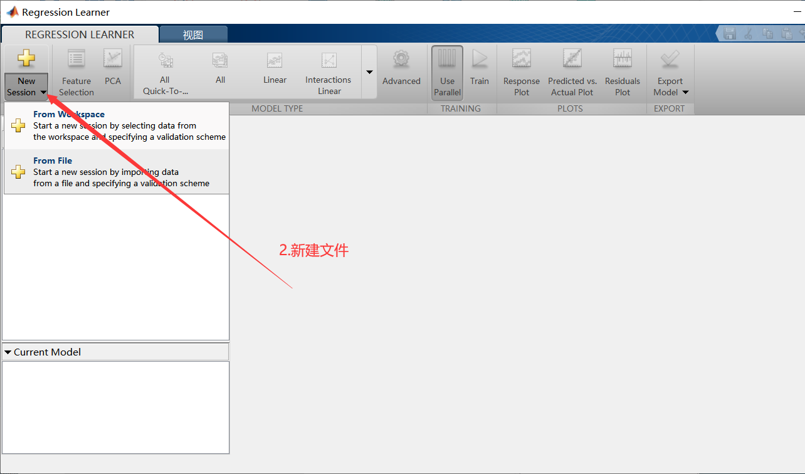Click the Paste clipboard icon

point(786,34)
